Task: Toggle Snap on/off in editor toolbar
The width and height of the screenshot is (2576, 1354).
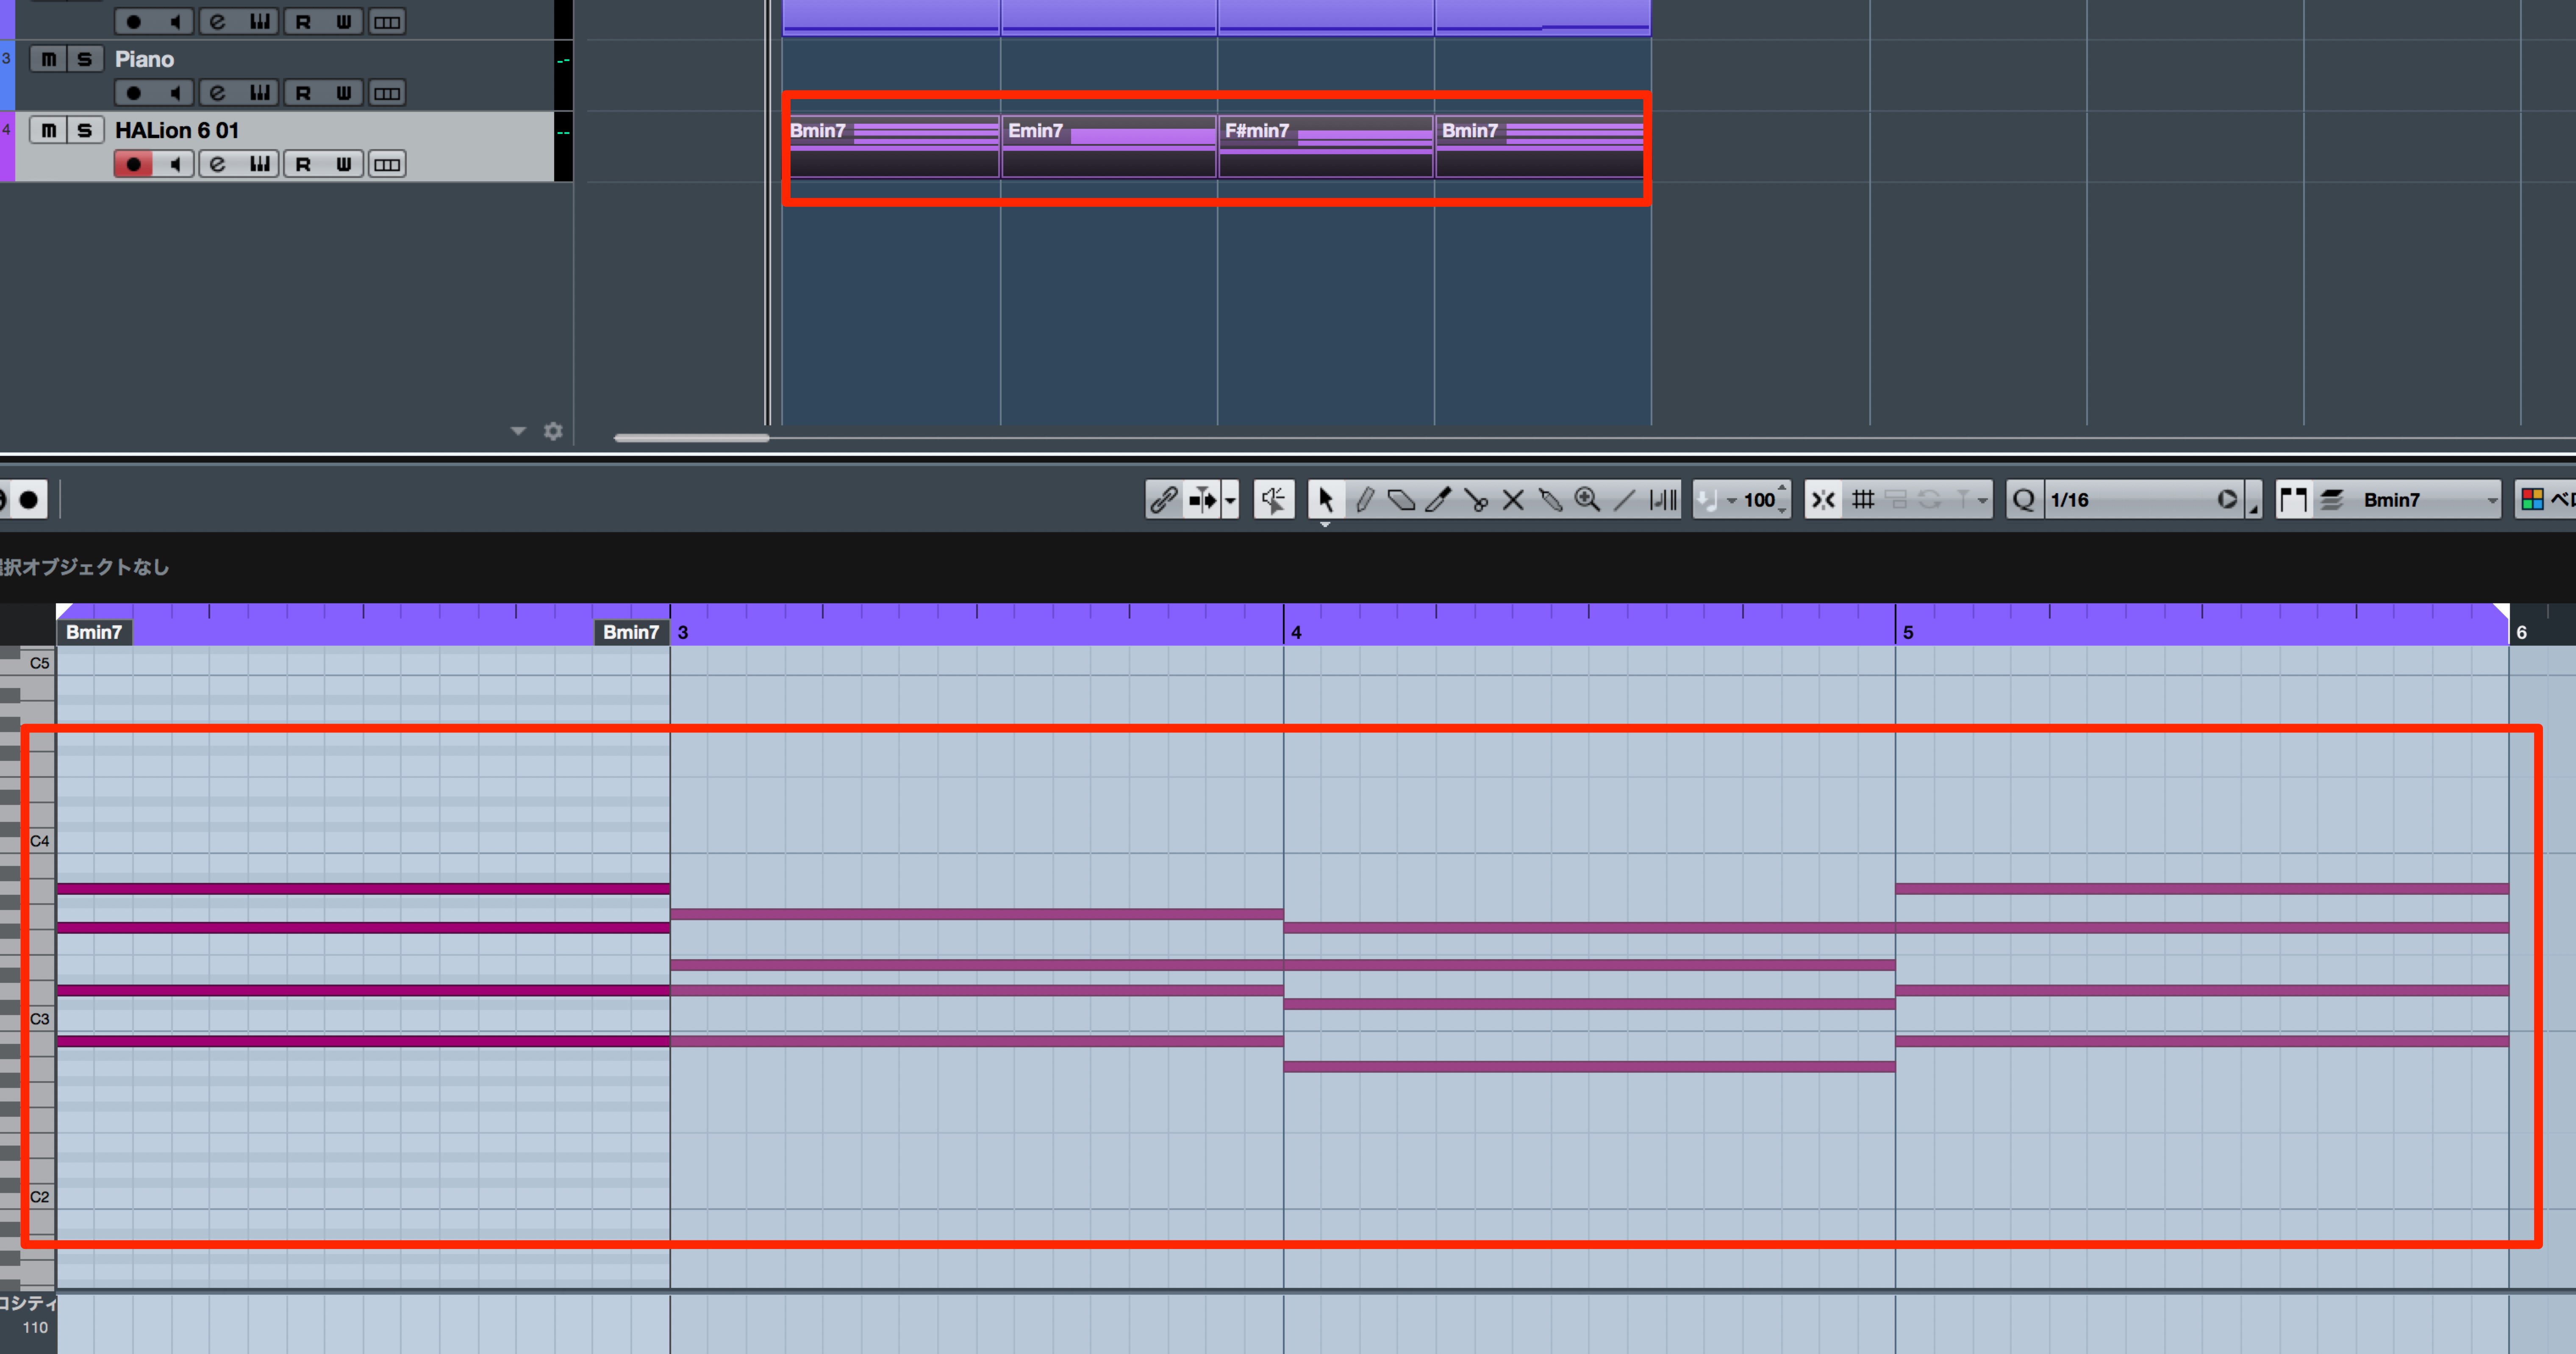Action: (x=1823, y=499)
